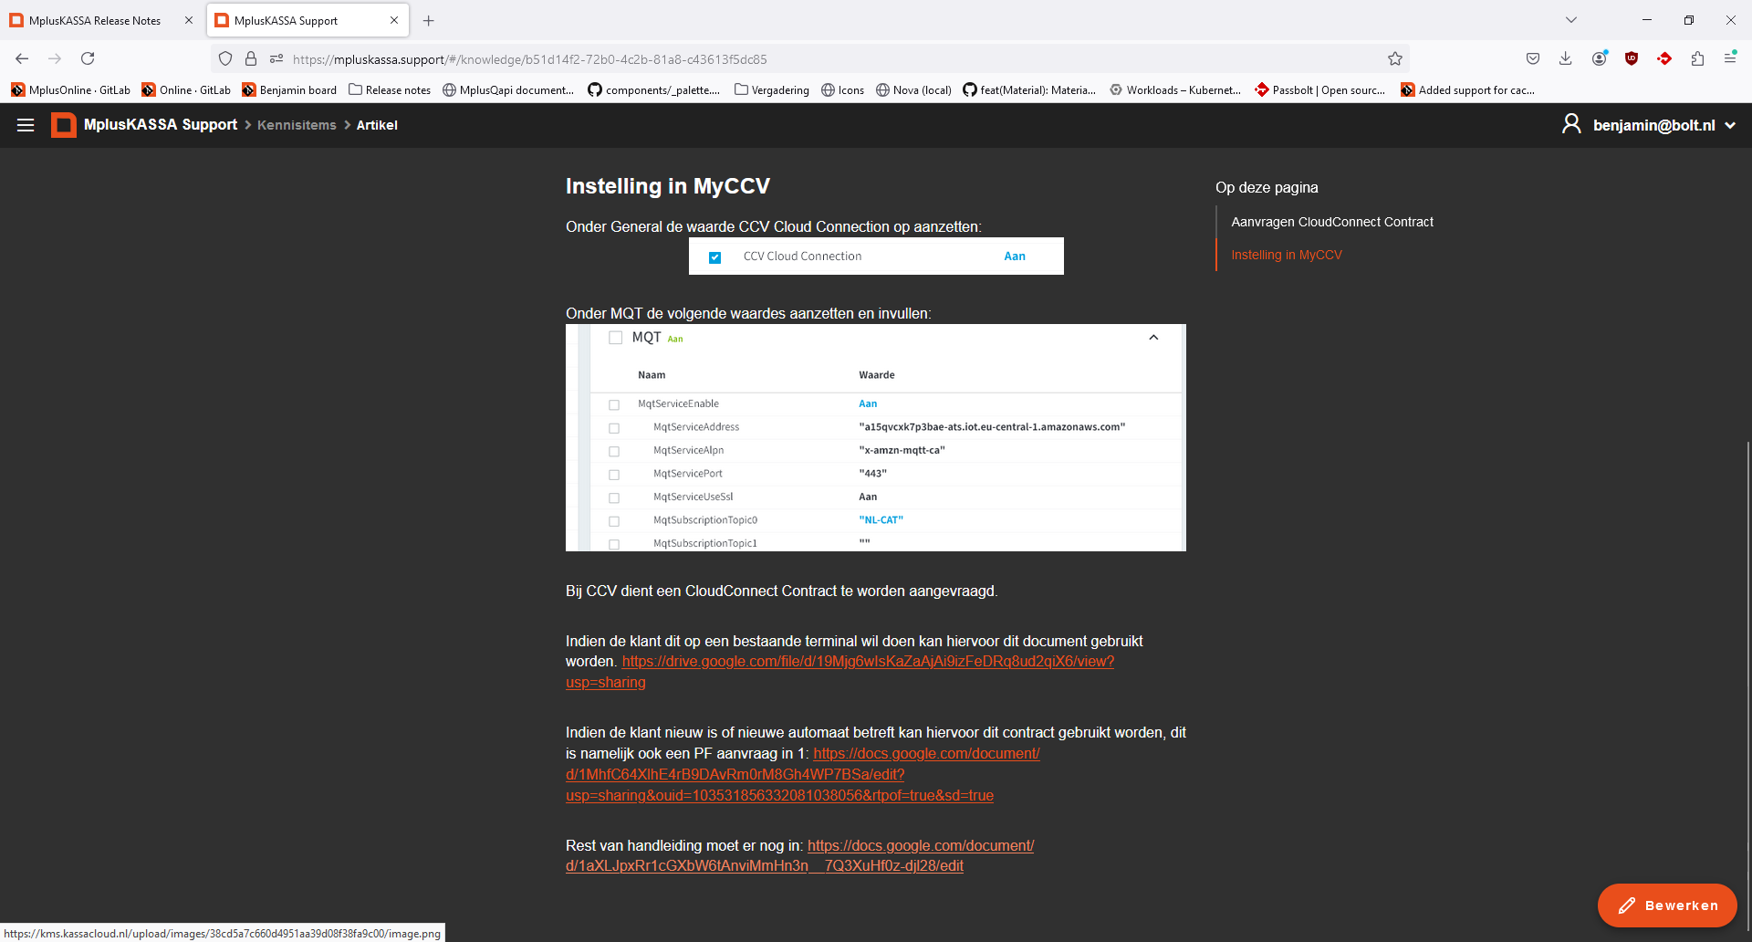Save page to Pocket icon
The width and height of the screenshot is (1752, 942).
point(1533,58)
